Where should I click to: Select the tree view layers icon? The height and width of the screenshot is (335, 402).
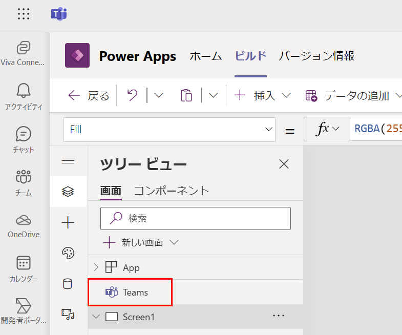68,192
